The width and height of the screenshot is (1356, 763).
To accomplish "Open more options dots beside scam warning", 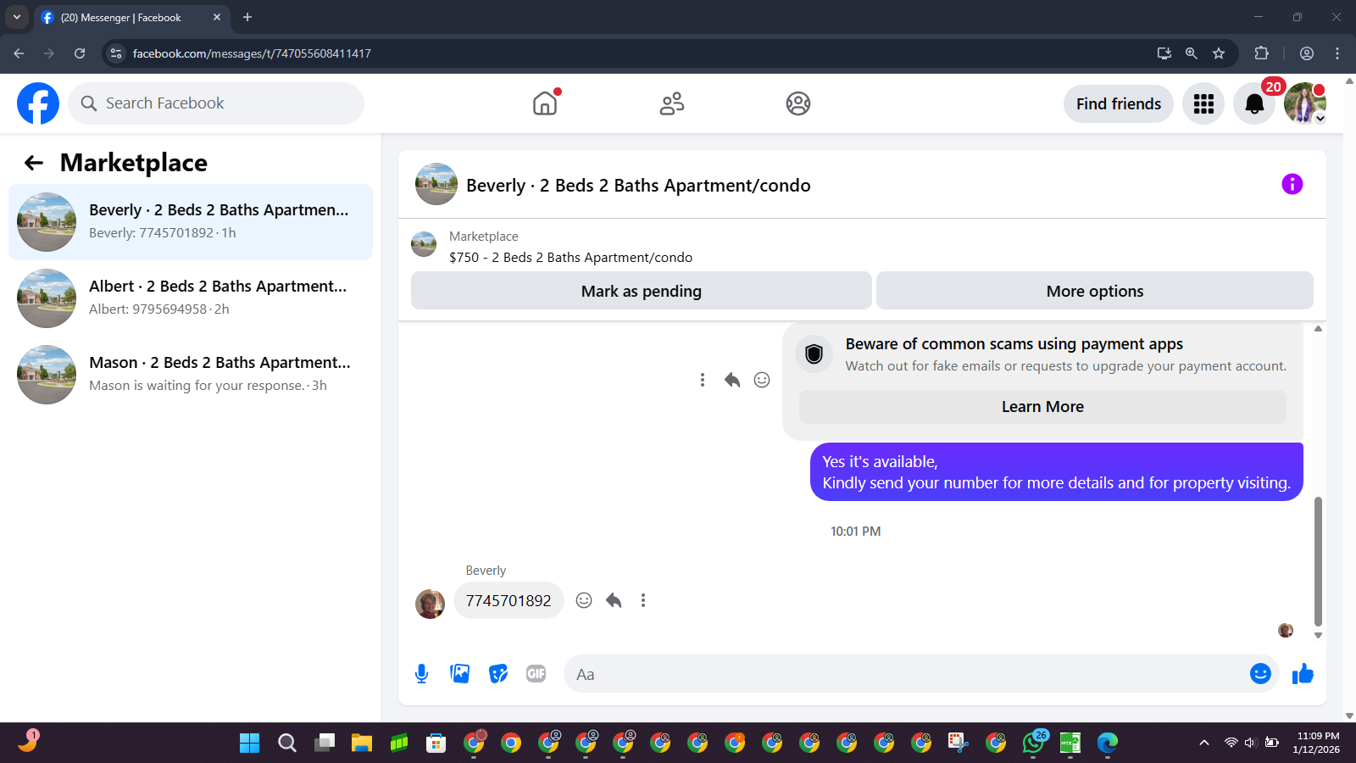I will [703, 380].
